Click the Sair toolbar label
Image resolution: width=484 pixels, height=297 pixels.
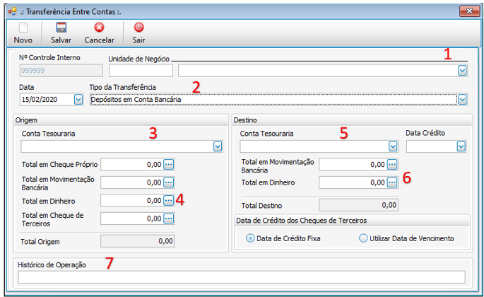point(138,40)
